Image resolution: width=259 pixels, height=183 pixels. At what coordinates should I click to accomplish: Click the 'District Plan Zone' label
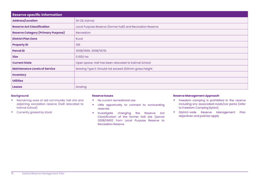[x=25, y=39]
